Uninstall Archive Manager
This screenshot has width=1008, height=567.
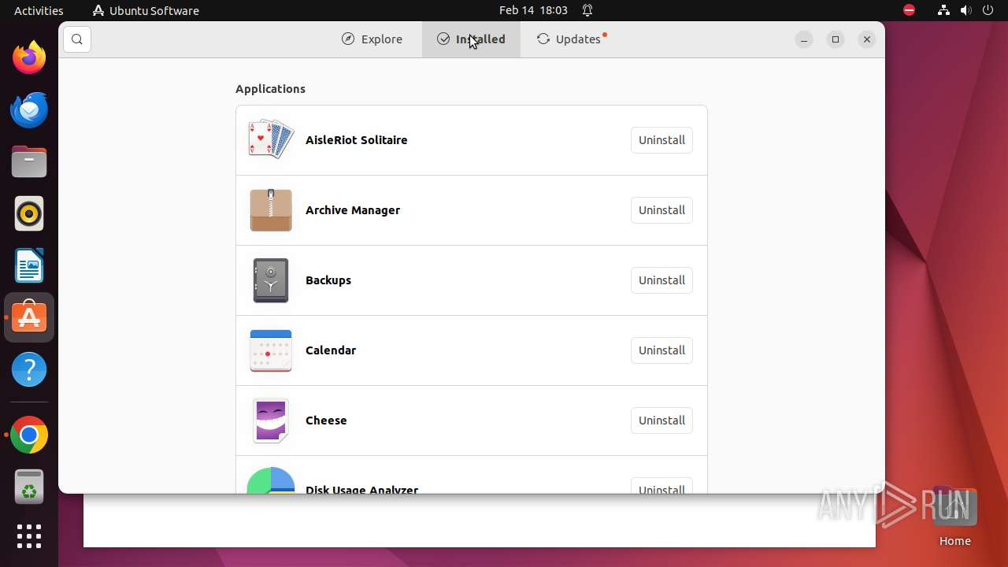coord(661,210)
